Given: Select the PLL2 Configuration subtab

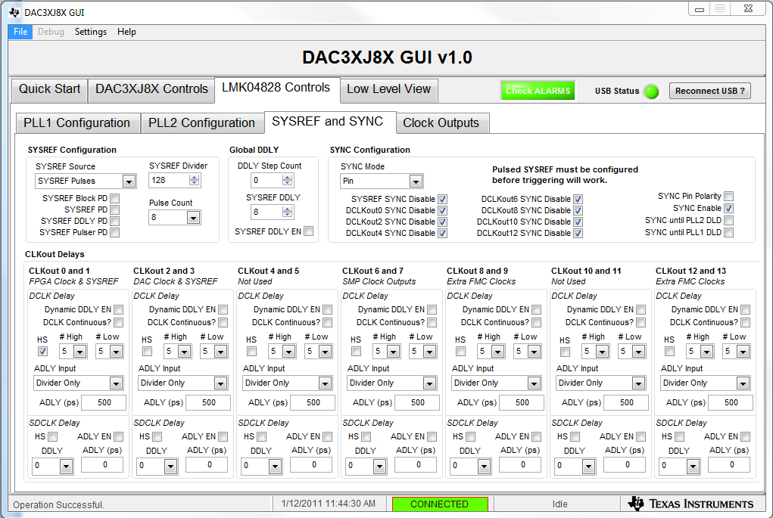Looking at the screenshot, I should [201, 123].
